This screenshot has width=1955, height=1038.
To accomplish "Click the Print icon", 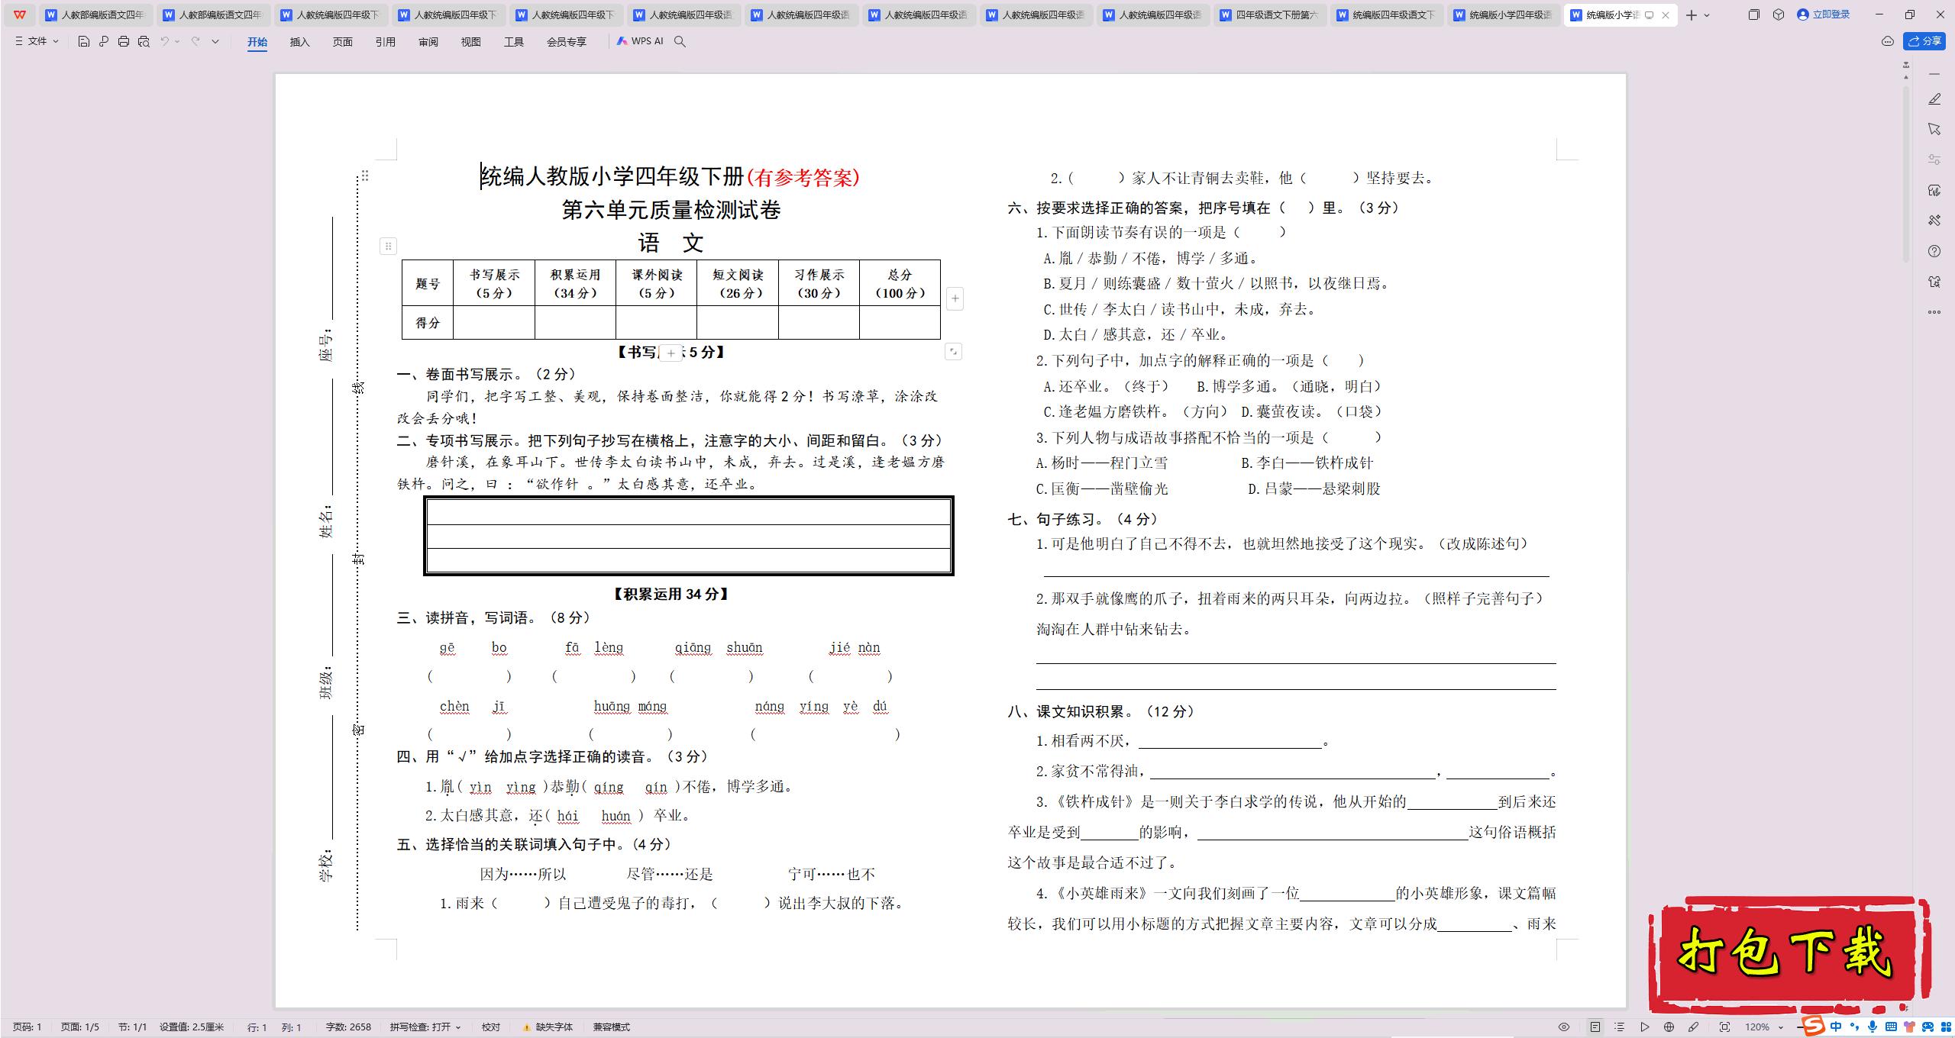I will coord(124,41).
